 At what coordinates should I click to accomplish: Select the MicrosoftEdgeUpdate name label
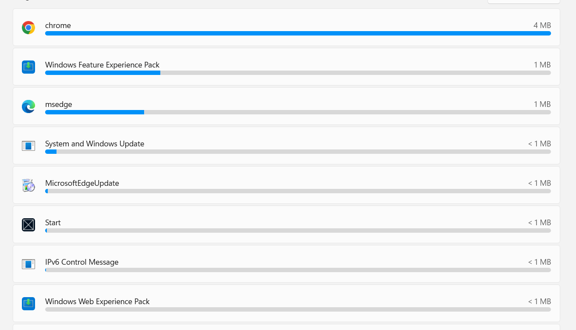82,183
